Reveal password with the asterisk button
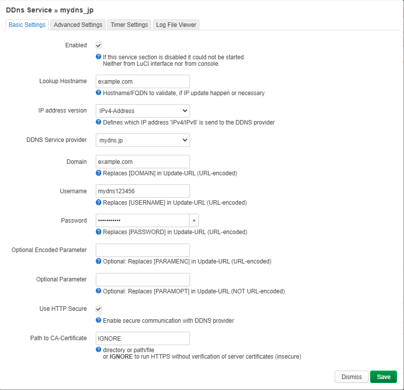This screenshot has height=390, width=404. coord(194,221)
